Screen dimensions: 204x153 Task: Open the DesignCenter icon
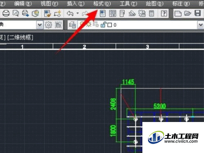(x=113, y=13)
